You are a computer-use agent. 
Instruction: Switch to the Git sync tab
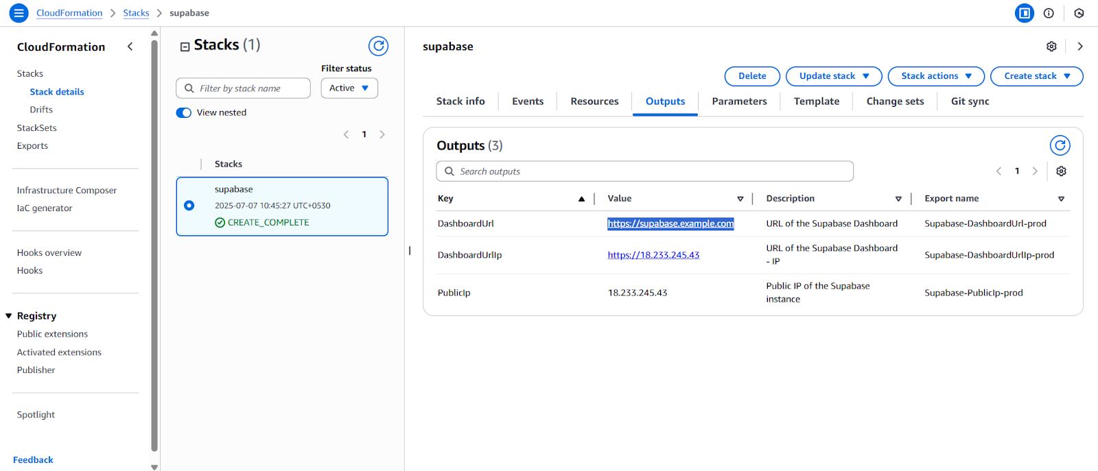[x=970, y=101]
